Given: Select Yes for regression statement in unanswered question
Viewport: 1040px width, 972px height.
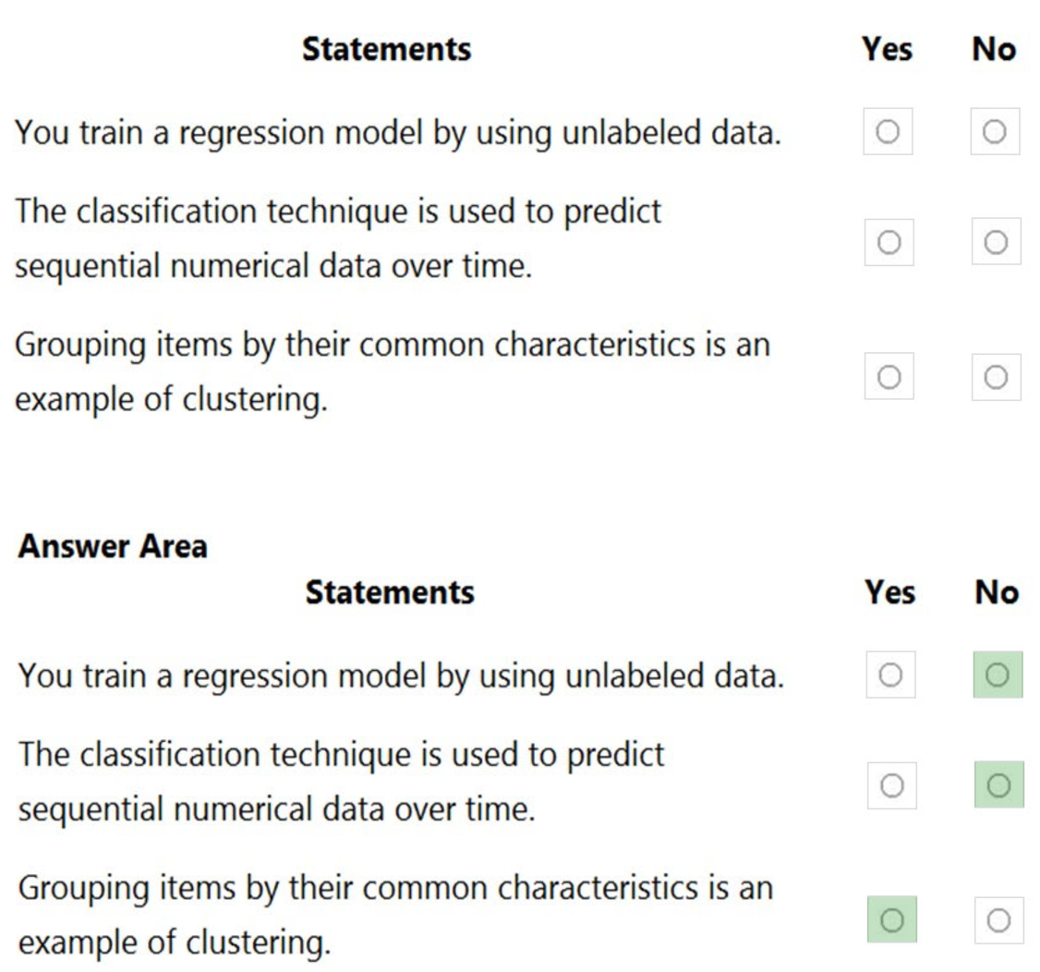Looking at the screenshot, I should pyautogui.click(x=888, y=133).
